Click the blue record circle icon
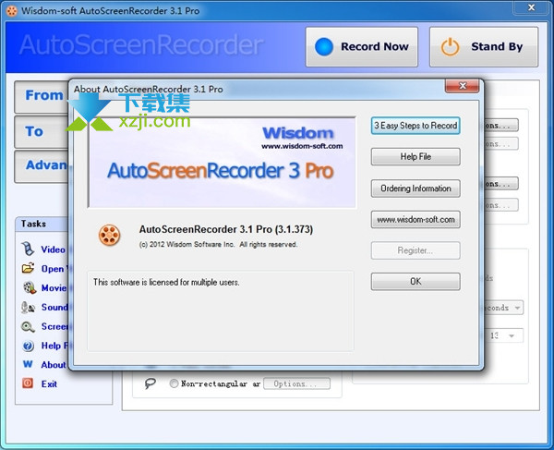 pyautogui.click(x=324, y=46)
